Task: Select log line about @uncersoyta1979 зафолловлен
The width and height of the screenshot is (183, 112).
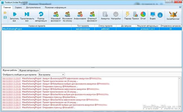Action: (x=52, y=79)
